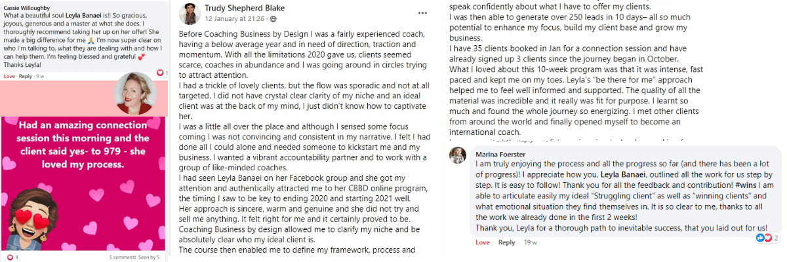Open the 5 comments link under pink post
787x262 pixels.
click(123, 257)
